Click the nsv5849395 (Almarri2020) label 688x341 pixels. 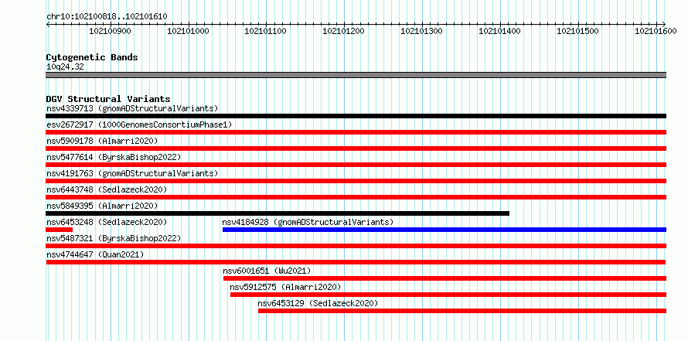(102, 206)
